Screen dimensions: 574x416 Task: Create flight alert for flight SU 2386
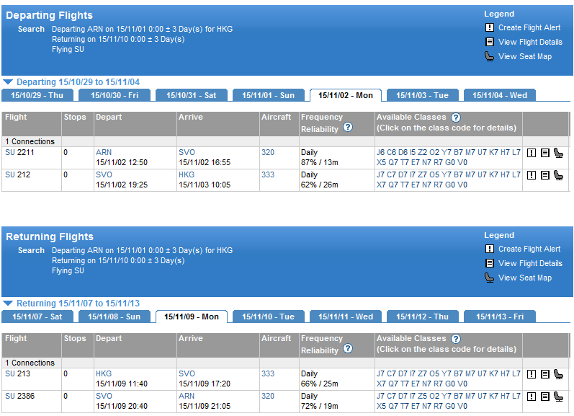point(531,397)
